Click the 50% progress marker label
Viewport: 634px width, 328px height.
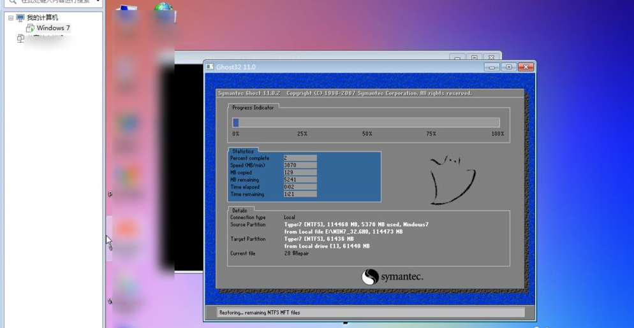coord(367,134)
